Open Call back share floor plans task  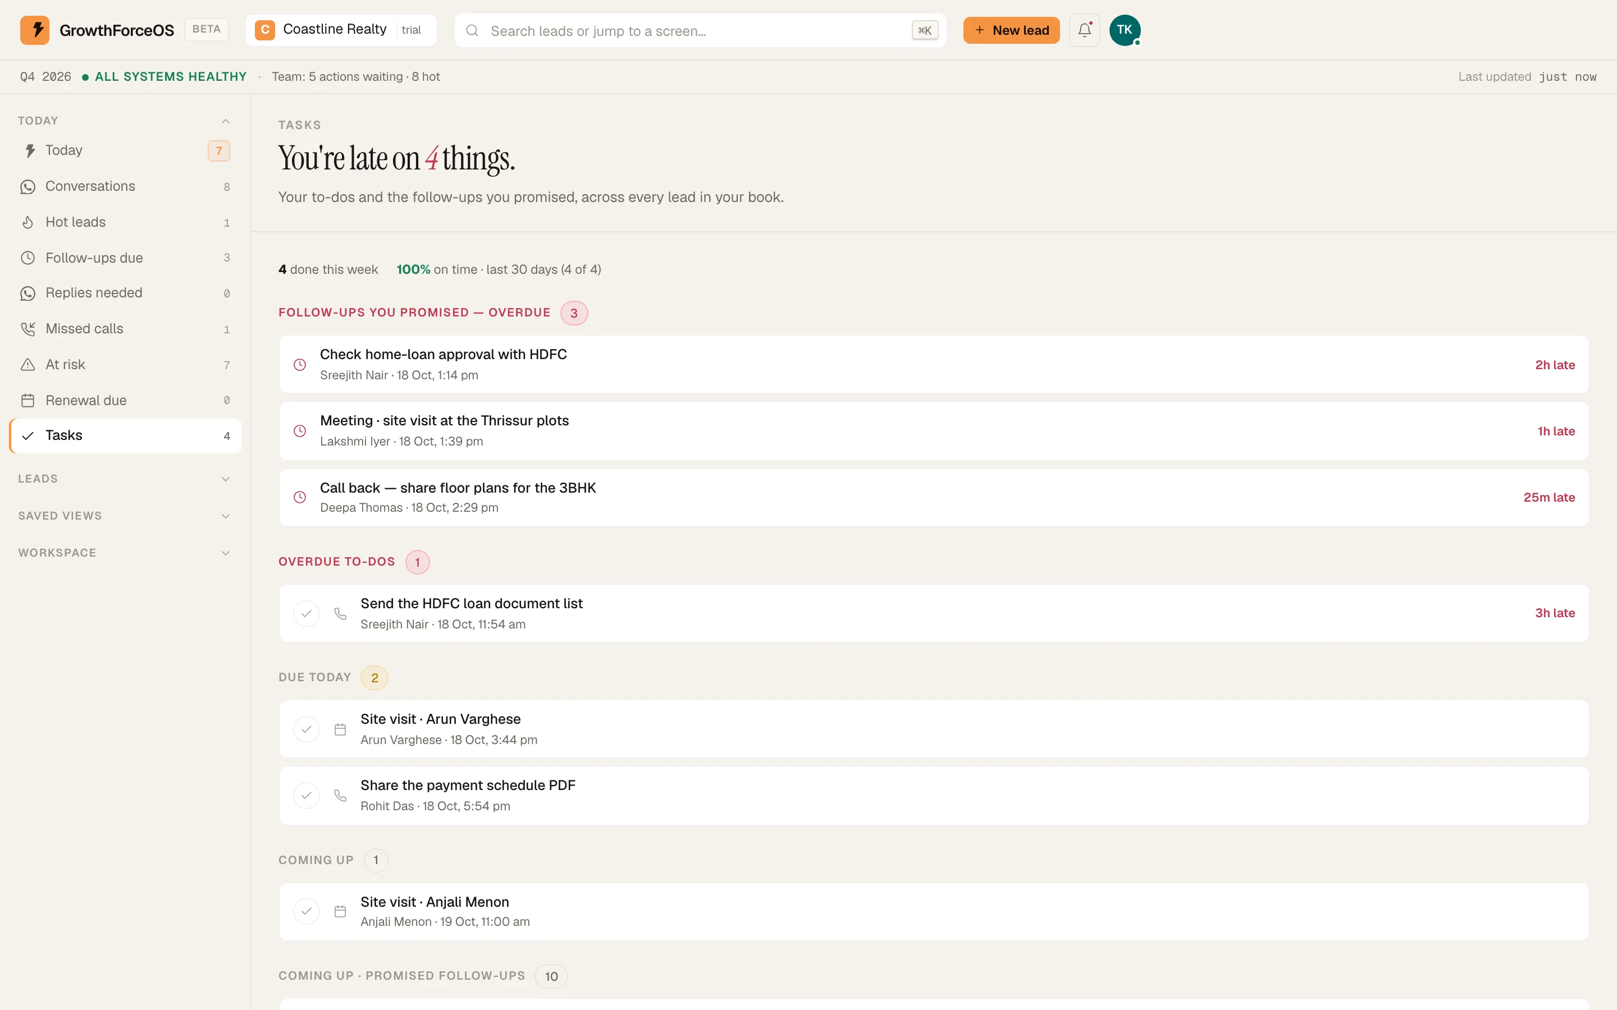tap(934, 497)
